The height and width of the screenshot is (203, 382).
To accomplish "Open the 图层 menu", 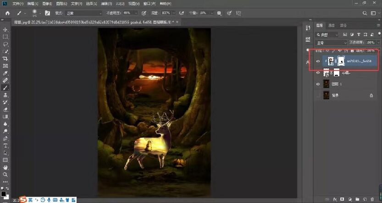I will coord(61,4).
